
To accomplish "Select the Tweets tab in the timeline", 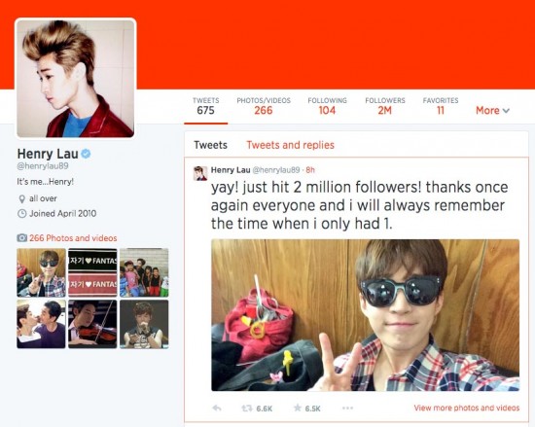I will 210,145.
